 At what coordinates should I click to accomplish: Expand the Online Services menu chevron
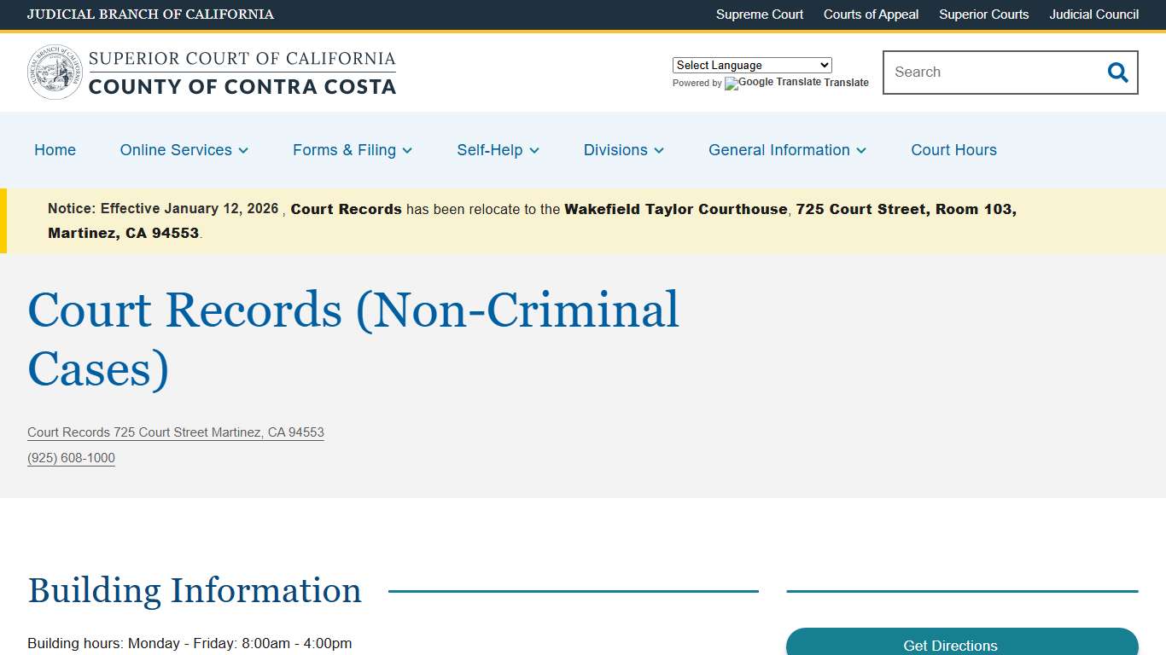(x=244, y=150)
